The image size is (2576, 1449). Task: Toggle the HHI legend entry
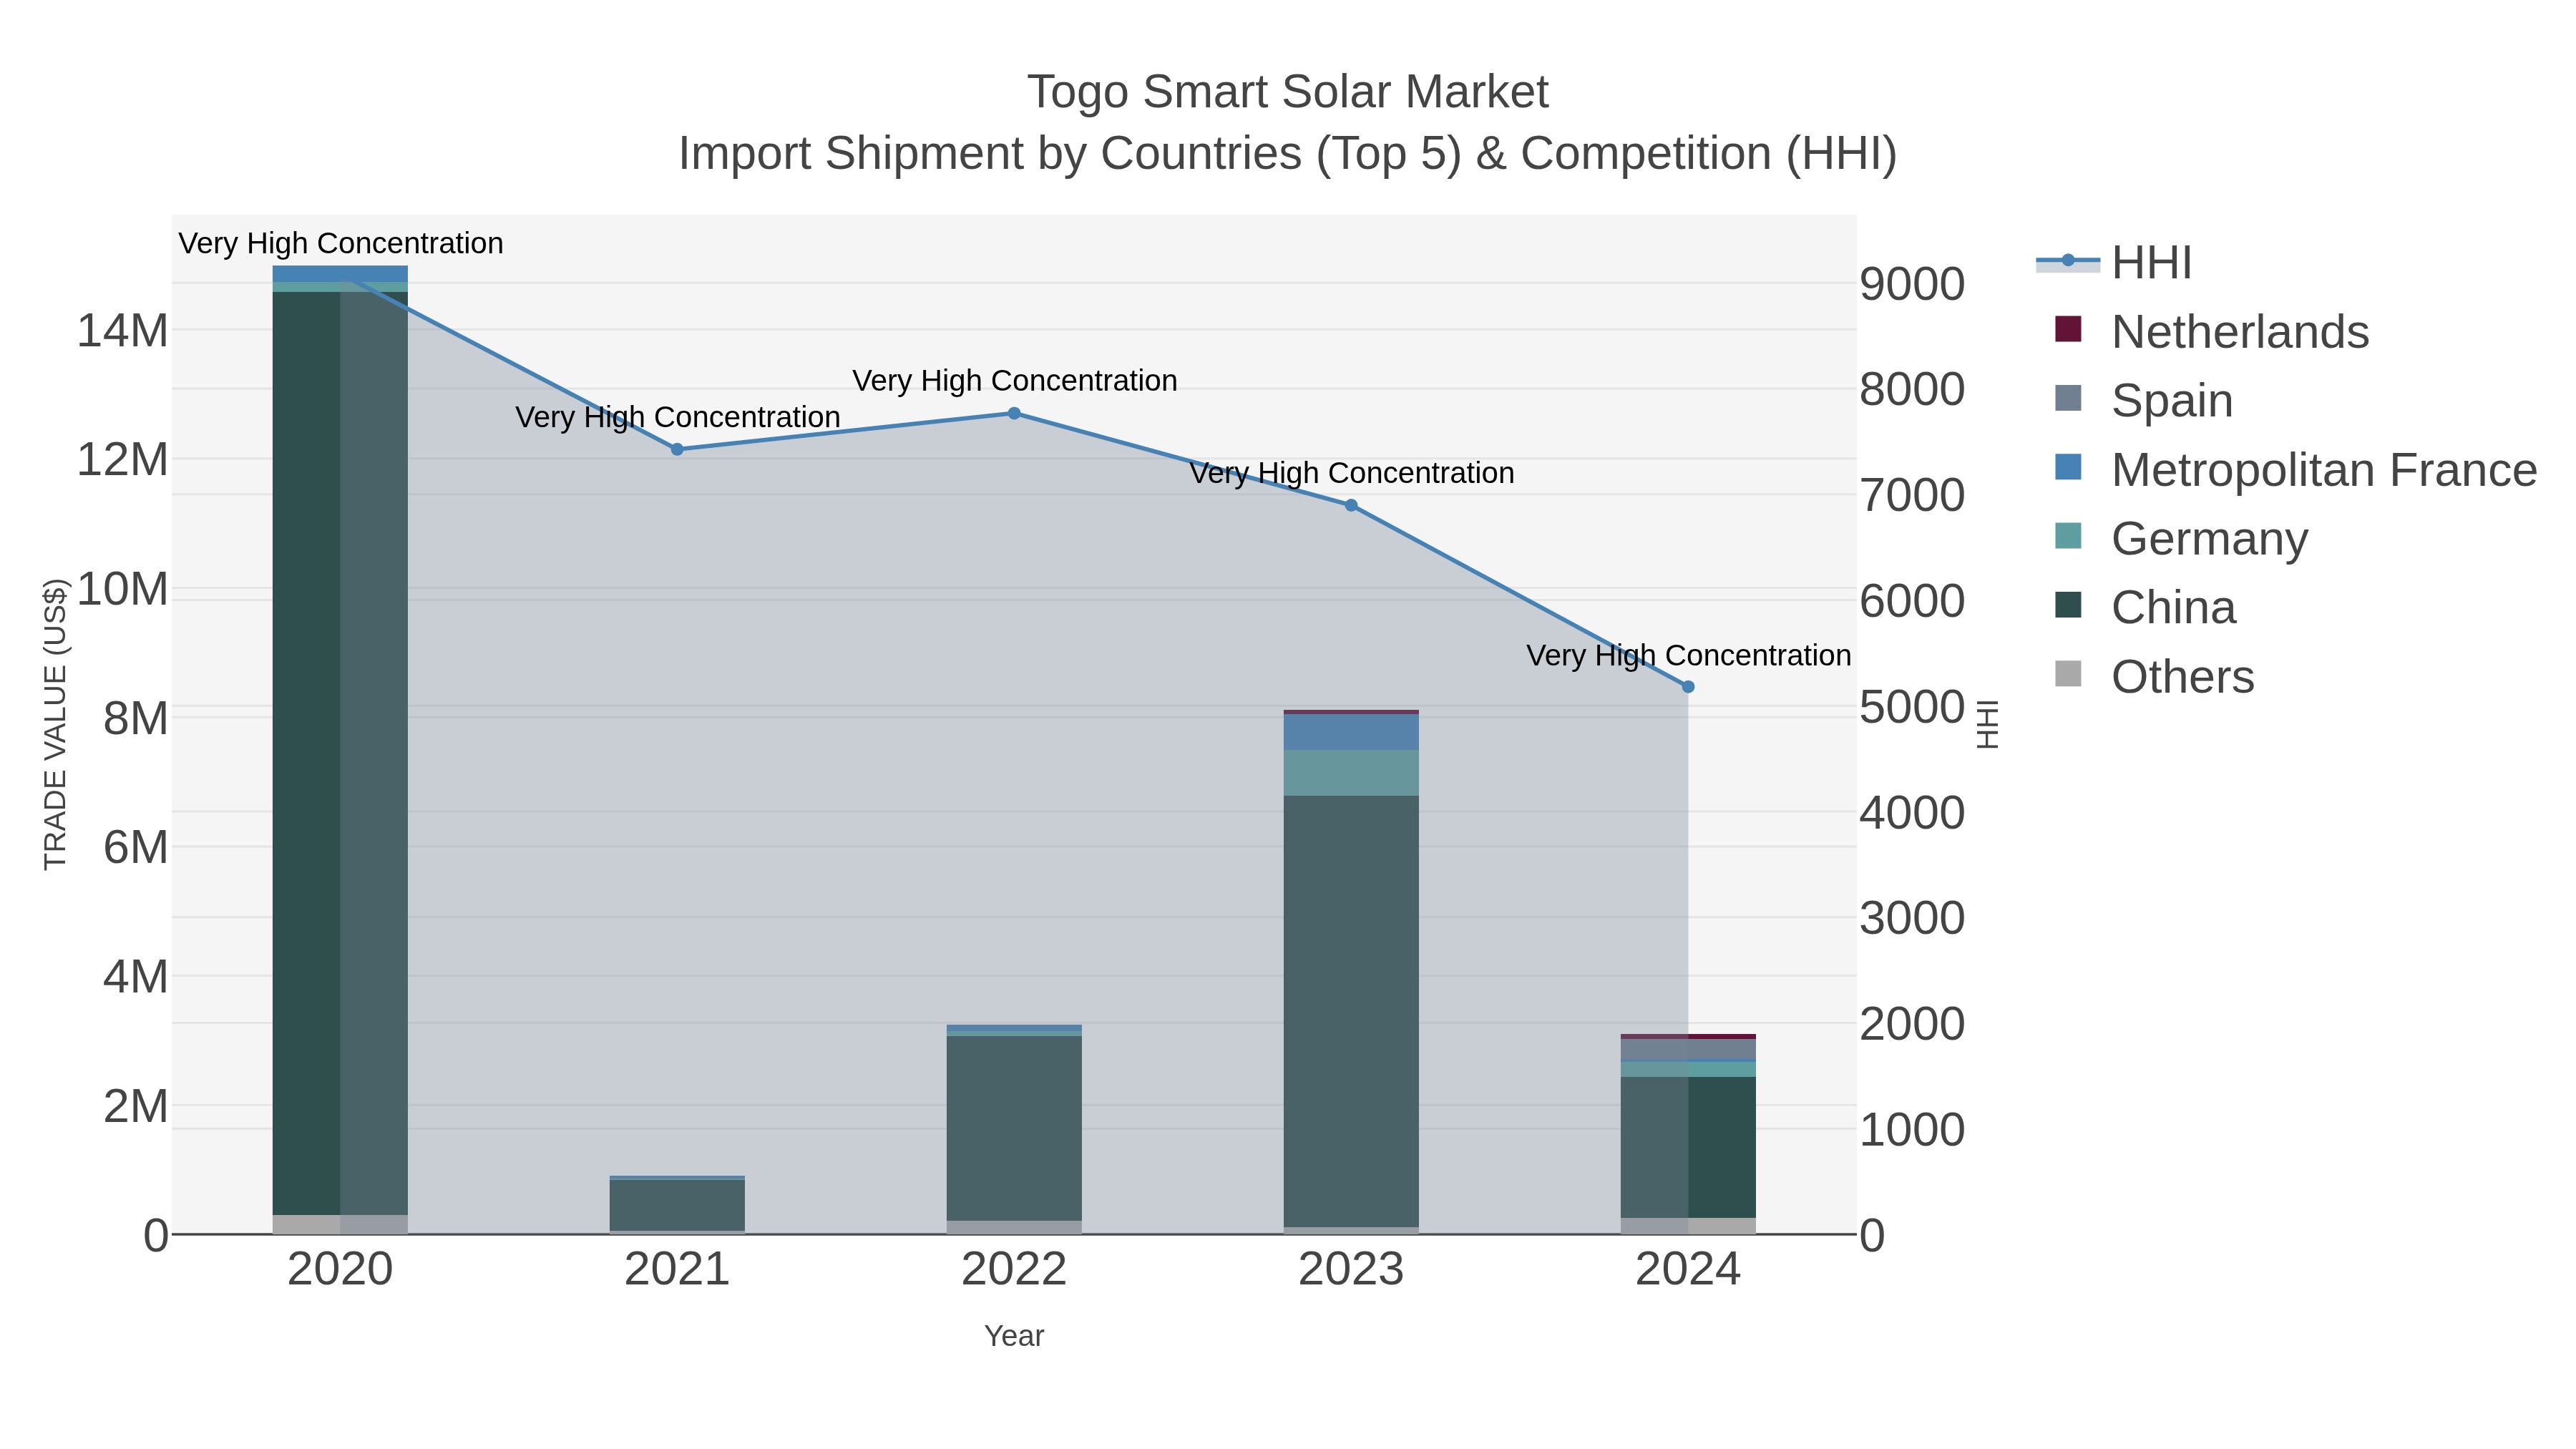click(2114, 263)
